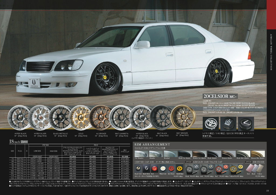The image size is (276, 195).
Task: Click the "CENTER CAP 62Φ" heading
Action: [x=144, y=162]
